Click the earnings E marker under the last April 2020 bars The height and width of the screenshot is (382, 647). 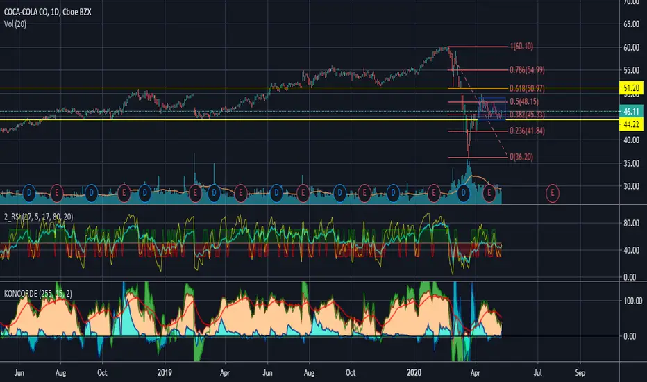point(489,192)
